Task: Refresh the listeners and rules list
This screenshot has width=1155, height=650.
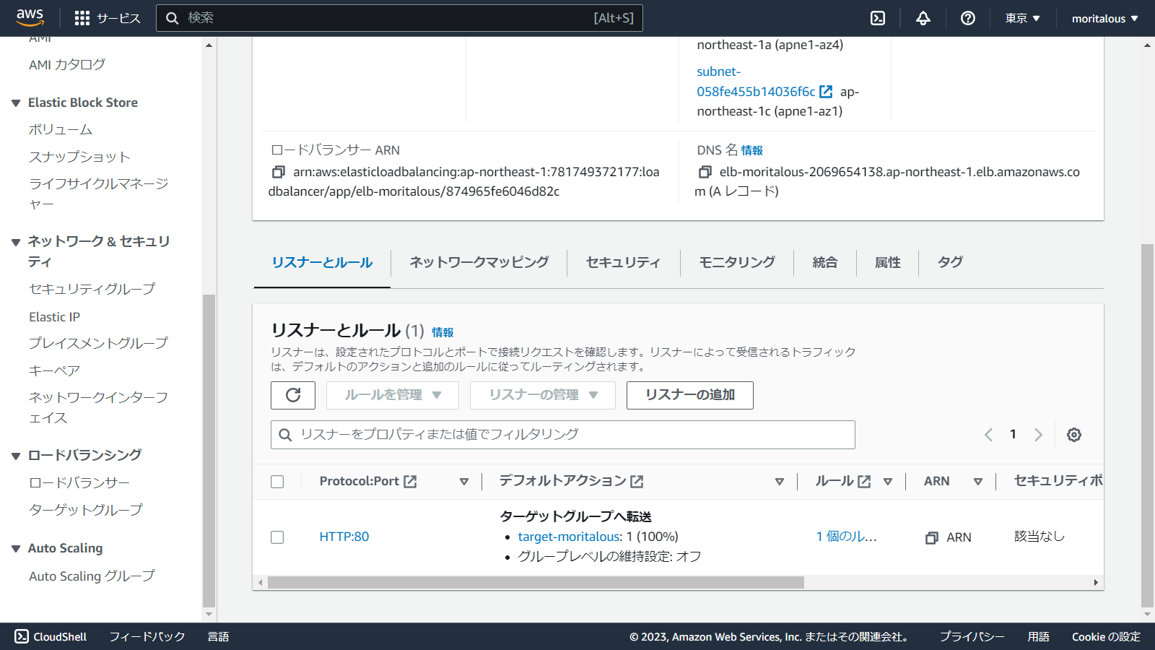Action: tap(292, 395)
